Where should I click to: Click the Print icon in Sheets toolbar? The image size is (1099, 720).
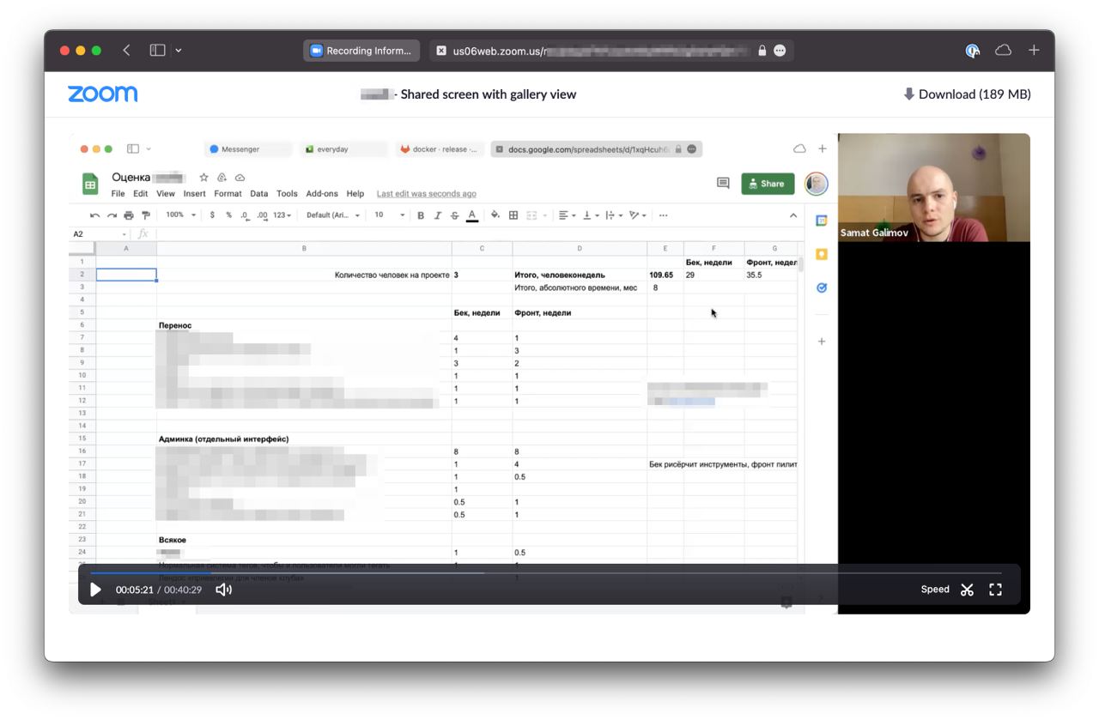pyautogui.click(x=129, y=215)
